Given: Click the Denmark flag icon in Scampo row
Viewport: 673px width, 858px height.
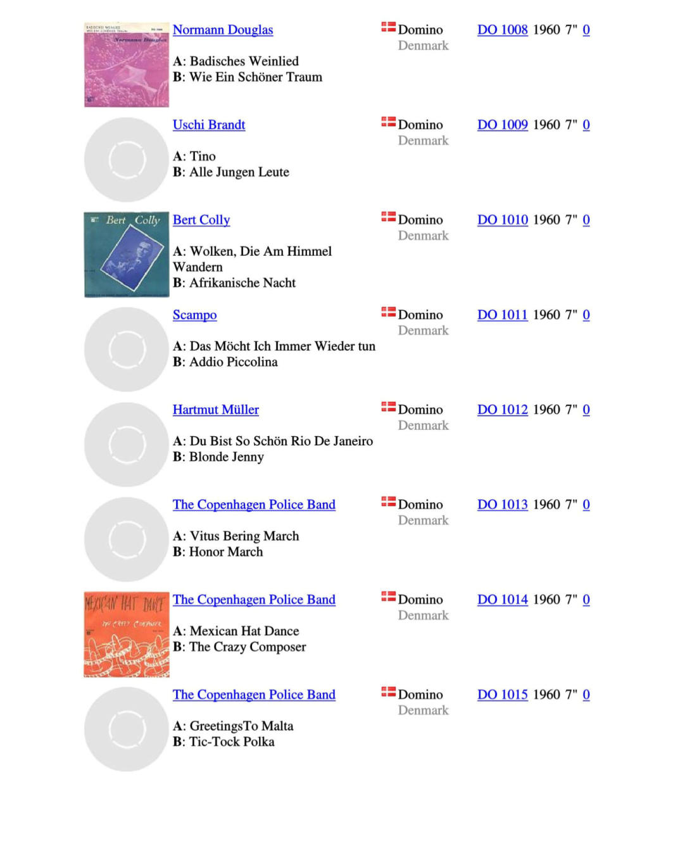Looking at the screenshot, I should tap(388, 312).
